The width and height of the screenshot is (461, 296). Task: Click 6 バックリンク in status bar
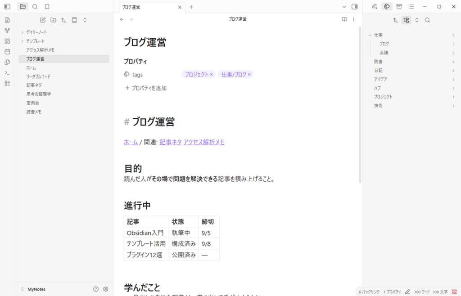(369, 292)
